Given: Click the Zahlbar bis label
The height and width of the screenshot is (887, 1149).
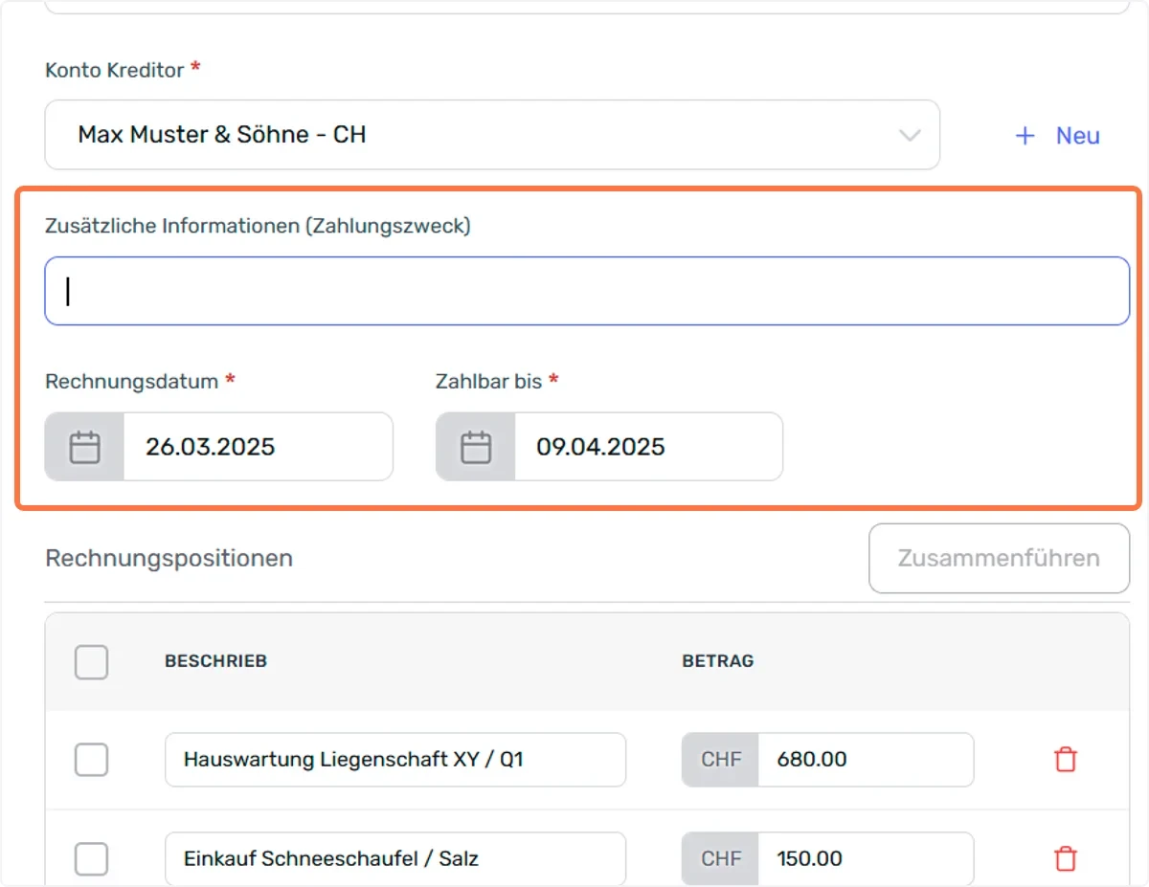Looking at the screenshot, I should (x=489, y=381).
